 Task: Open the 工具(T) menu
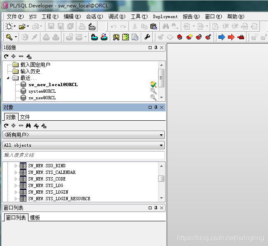click(139, 16)
